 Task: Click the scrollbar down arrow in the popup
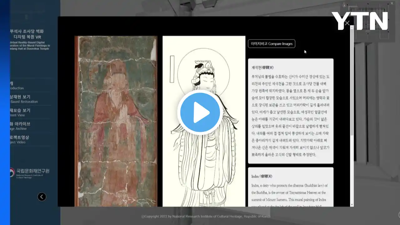352,205
